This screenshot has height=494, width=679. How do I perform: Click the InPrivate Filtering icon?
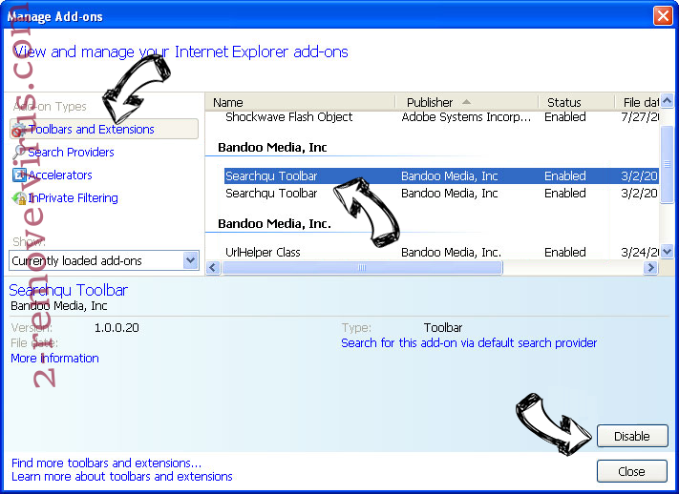coord(19,198)
